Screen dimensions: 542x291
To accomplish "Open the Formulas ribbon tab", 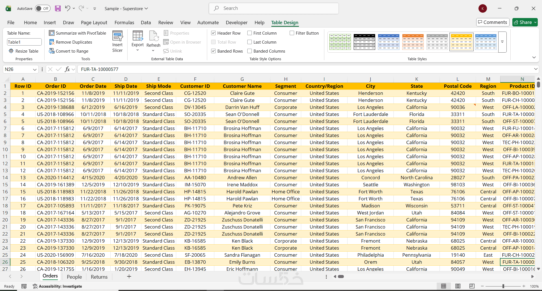I will (x=124, y=23).
